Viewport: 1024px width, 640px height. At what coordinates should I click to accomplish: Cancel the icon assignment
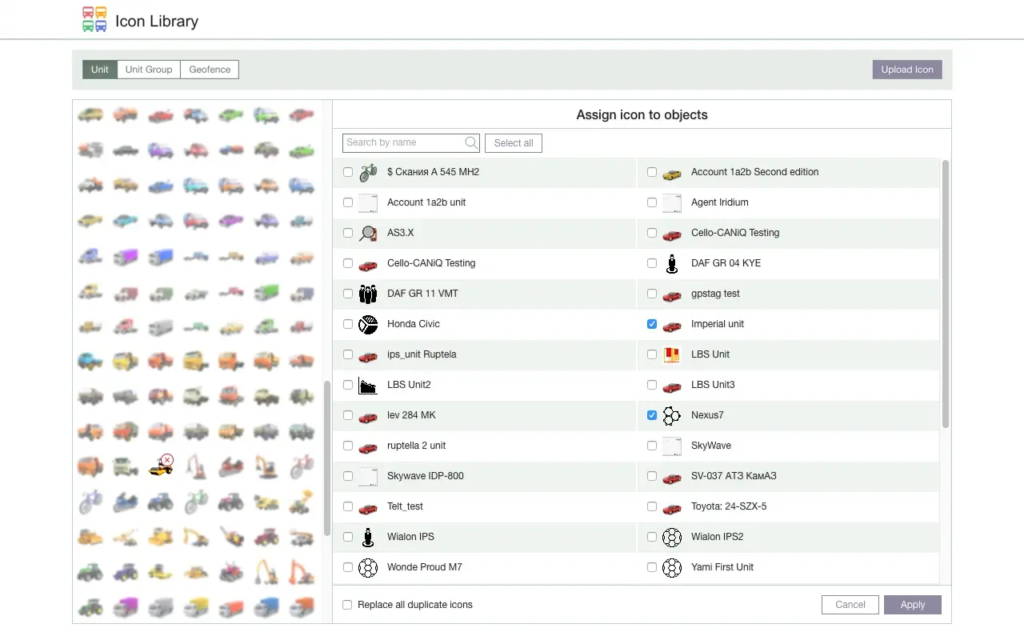[850, 605]
